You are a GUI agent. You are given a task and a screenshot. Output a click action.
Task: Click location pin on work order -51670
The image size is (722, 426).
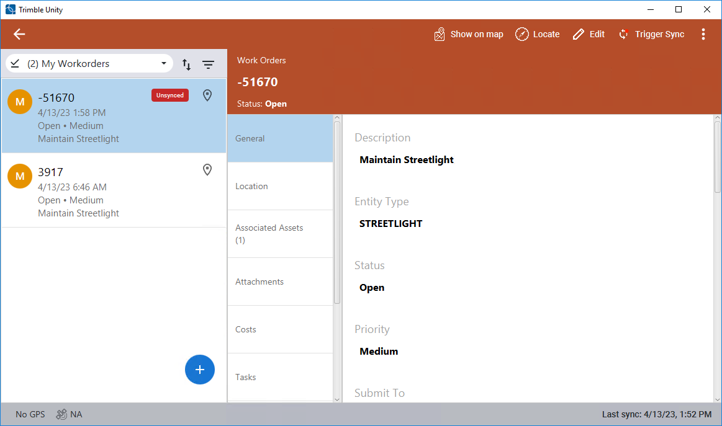tap(207, 95)
